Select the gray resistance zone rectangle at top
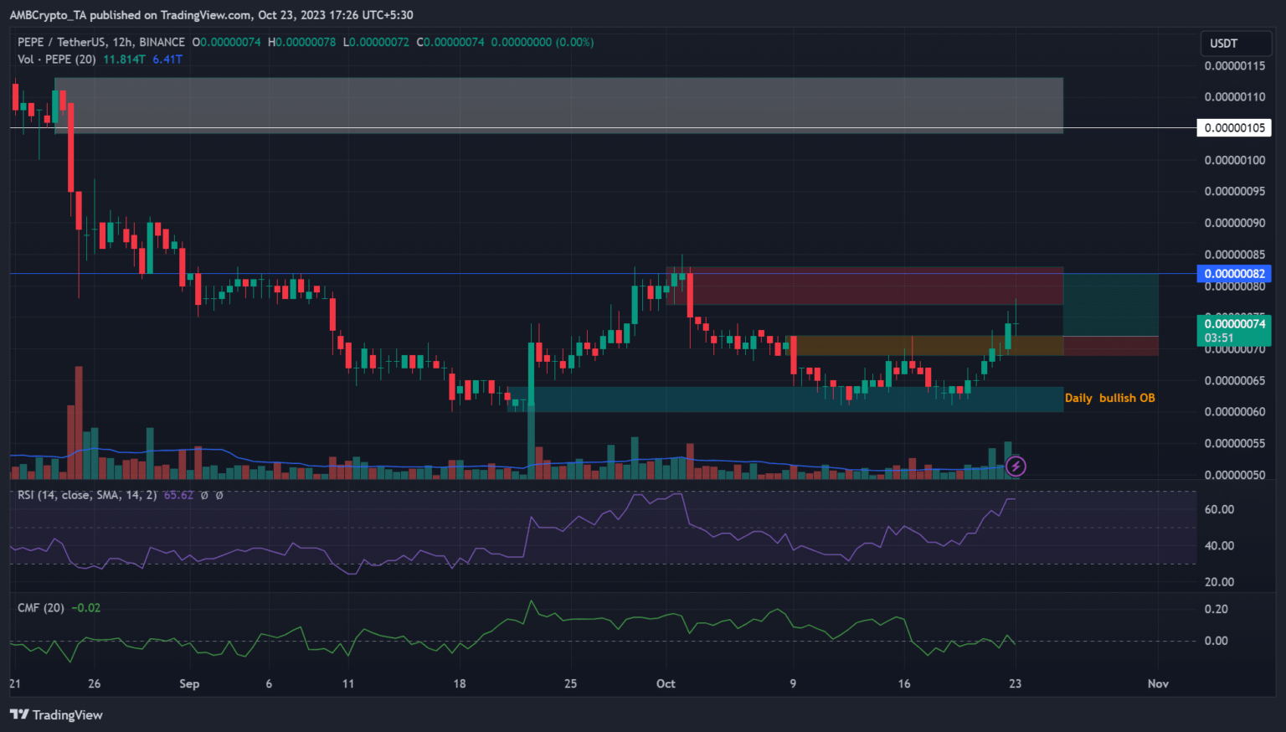1286x732 pixels. (x=558, y=105)
